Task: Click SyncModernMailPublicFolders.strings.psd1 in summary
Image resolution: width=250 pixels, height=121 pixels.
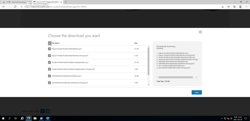Action: (x=174, y=68)
